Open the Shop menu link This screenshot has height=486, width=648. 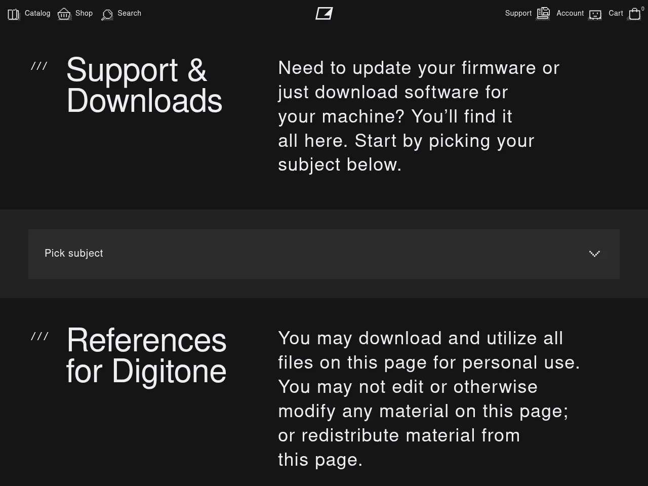(x=84, y=13)
